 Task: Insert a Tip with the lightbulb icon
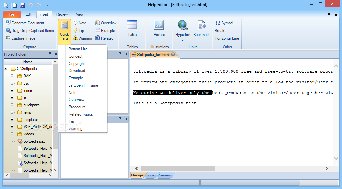(x=79, y=31)
